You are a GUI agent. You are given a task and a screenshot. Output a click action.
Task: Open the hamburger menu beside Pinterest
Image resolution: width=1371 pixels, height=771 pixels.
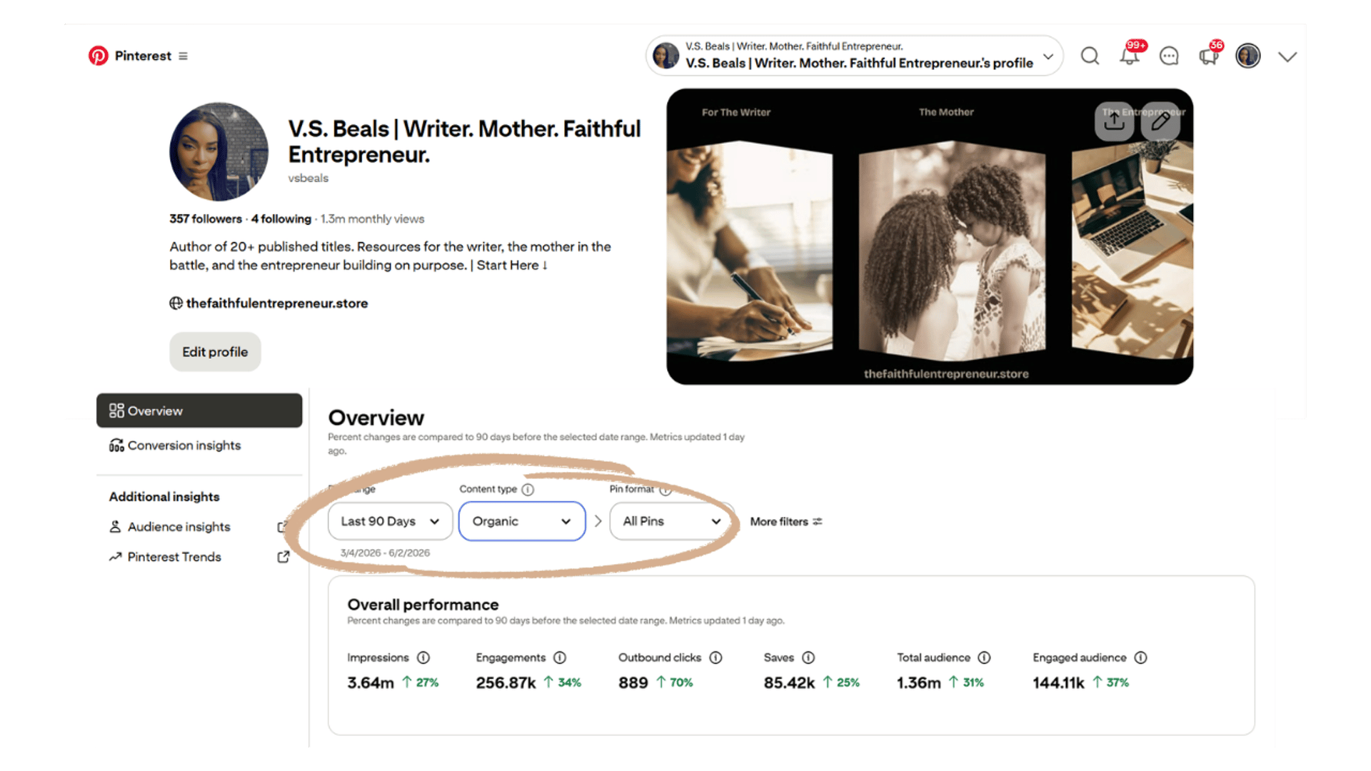pos(184,56)
